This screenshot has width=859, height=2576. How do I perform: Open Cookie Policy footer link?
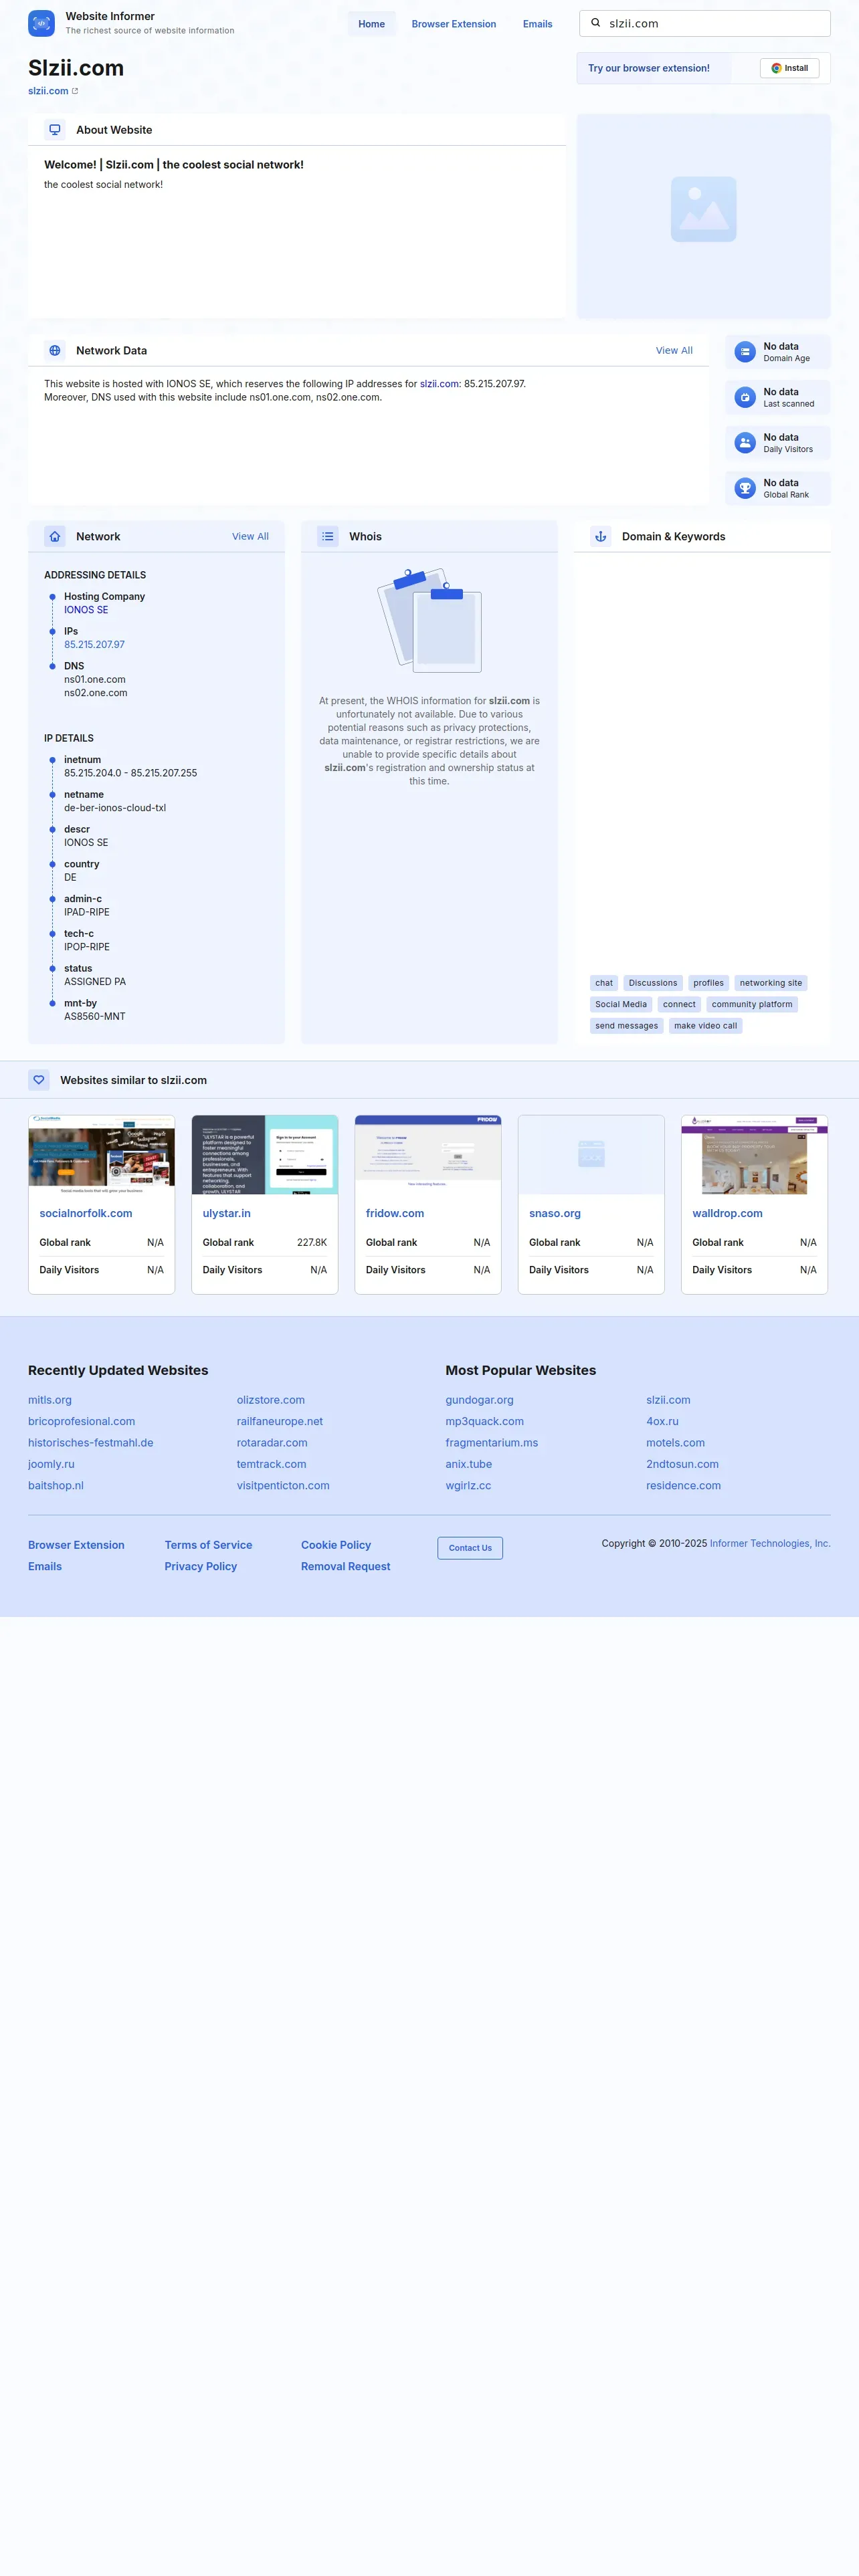coord(336,1546)
